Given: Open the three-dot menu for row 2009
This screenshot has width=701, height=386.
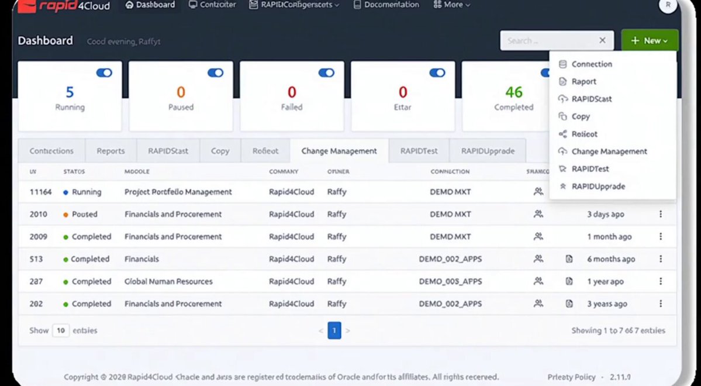Looking at the screenshot, I should (660, 236).
